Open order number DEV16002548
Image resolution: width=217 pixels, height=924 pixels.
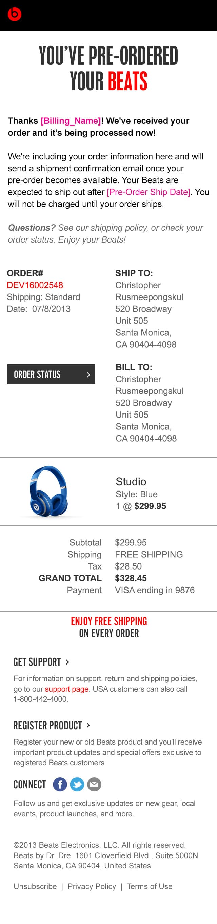(35, 285)
